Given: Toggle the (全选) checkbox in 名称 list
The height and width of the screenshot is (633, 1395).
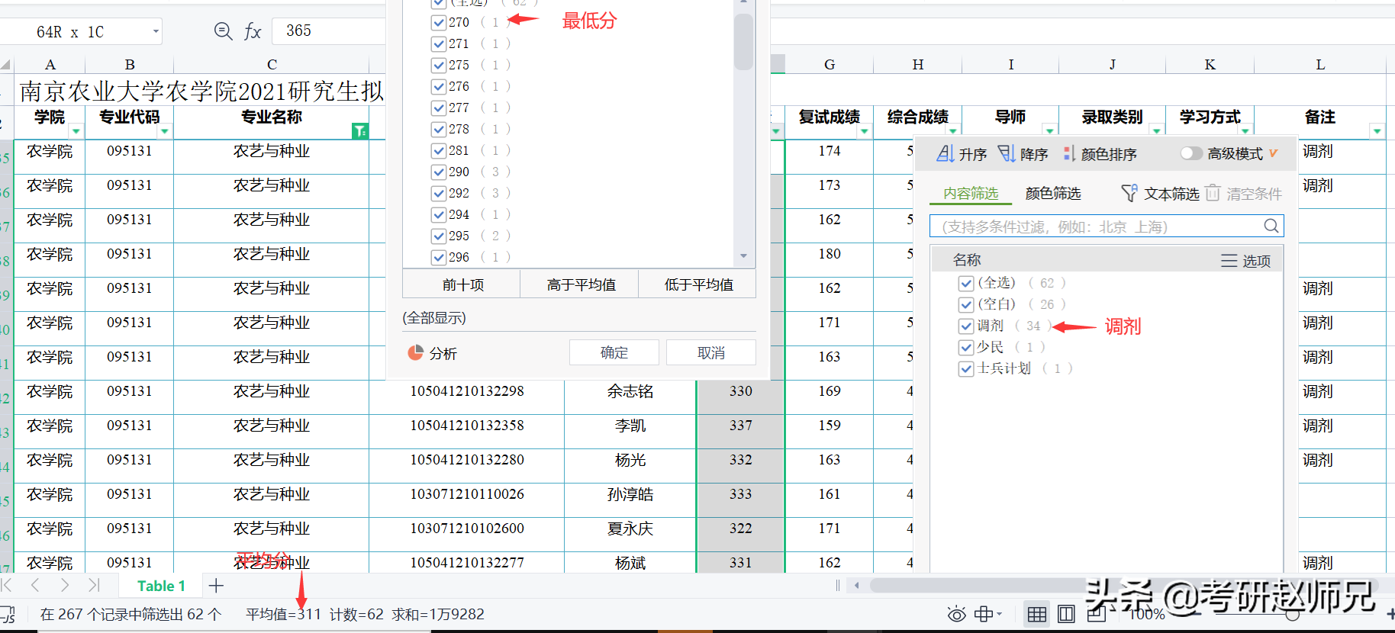Looking at the screenshot, I should pos(966,283).
